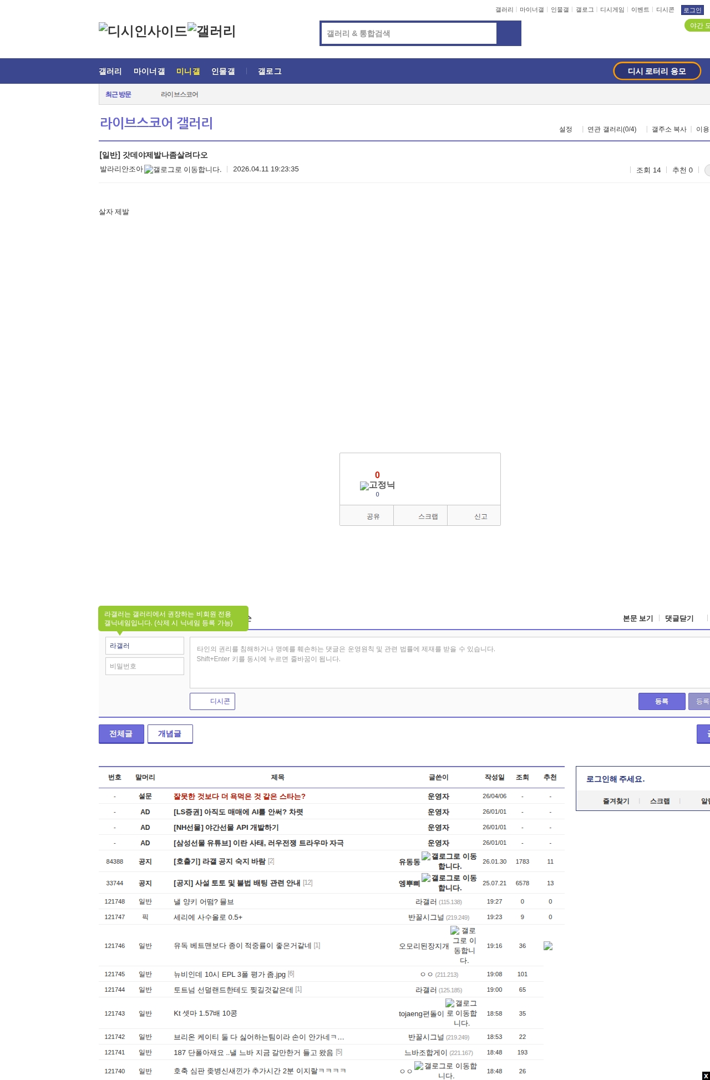The height and width of the screenshot is (1080, 710).
Task: Open the post titled 세리에 사수올로 0.5+
Action: 208,917
